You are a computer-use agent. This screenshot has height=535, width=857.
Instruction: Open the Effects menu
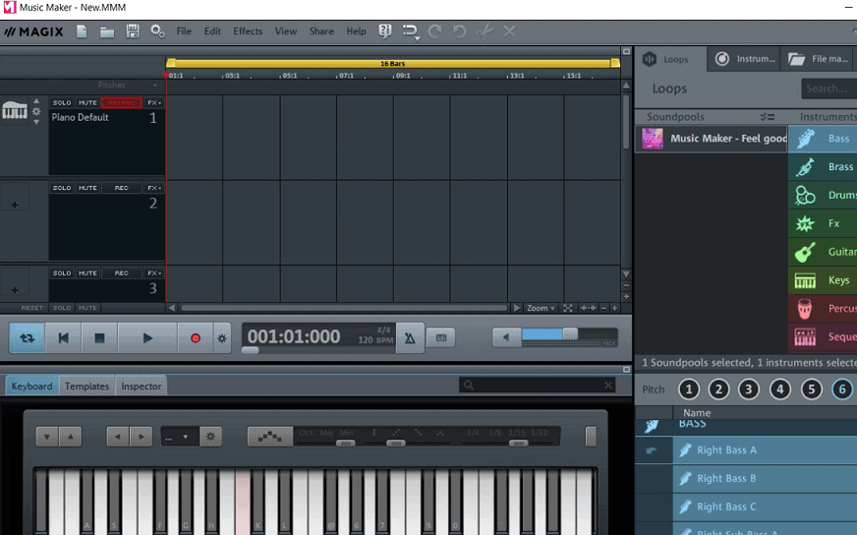248,31
